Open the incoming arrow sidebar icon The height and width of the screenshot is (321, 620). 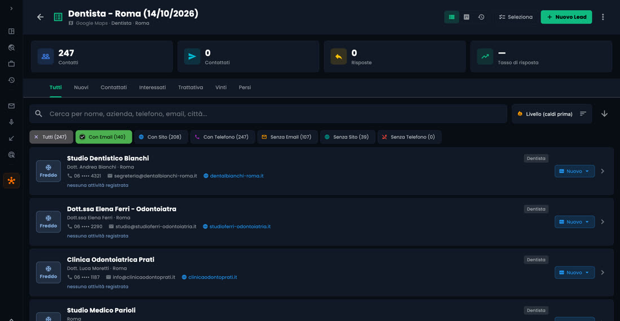[11, 138]
